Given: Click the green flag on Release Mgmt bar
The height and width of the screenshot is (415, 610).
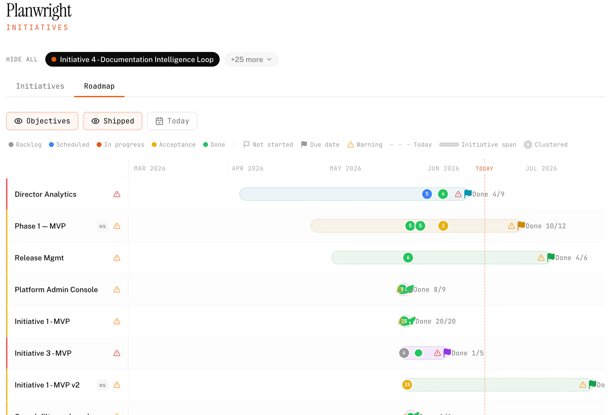Looking at the screenshot, I should coord(551,257).
